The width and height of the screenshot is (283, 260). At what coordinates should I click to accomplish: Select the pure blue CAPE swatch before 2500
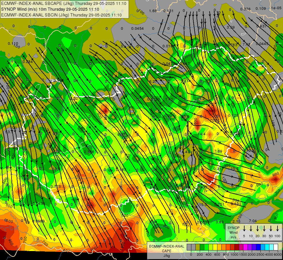click(x=258, y=247)
